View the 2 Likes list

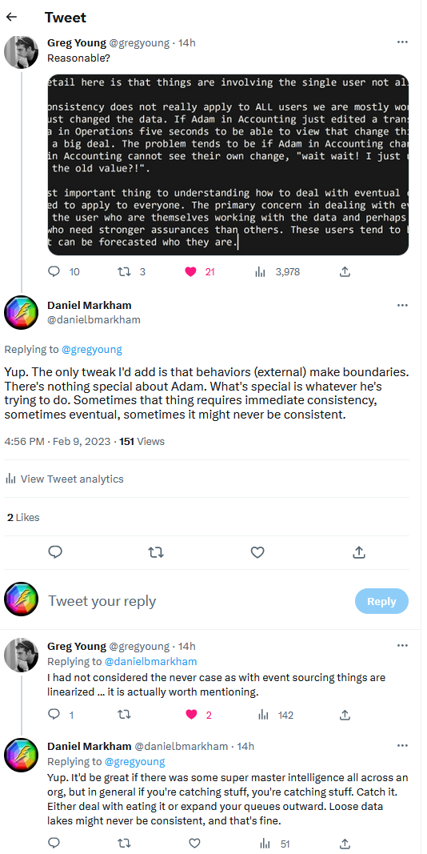coord(23,517)
